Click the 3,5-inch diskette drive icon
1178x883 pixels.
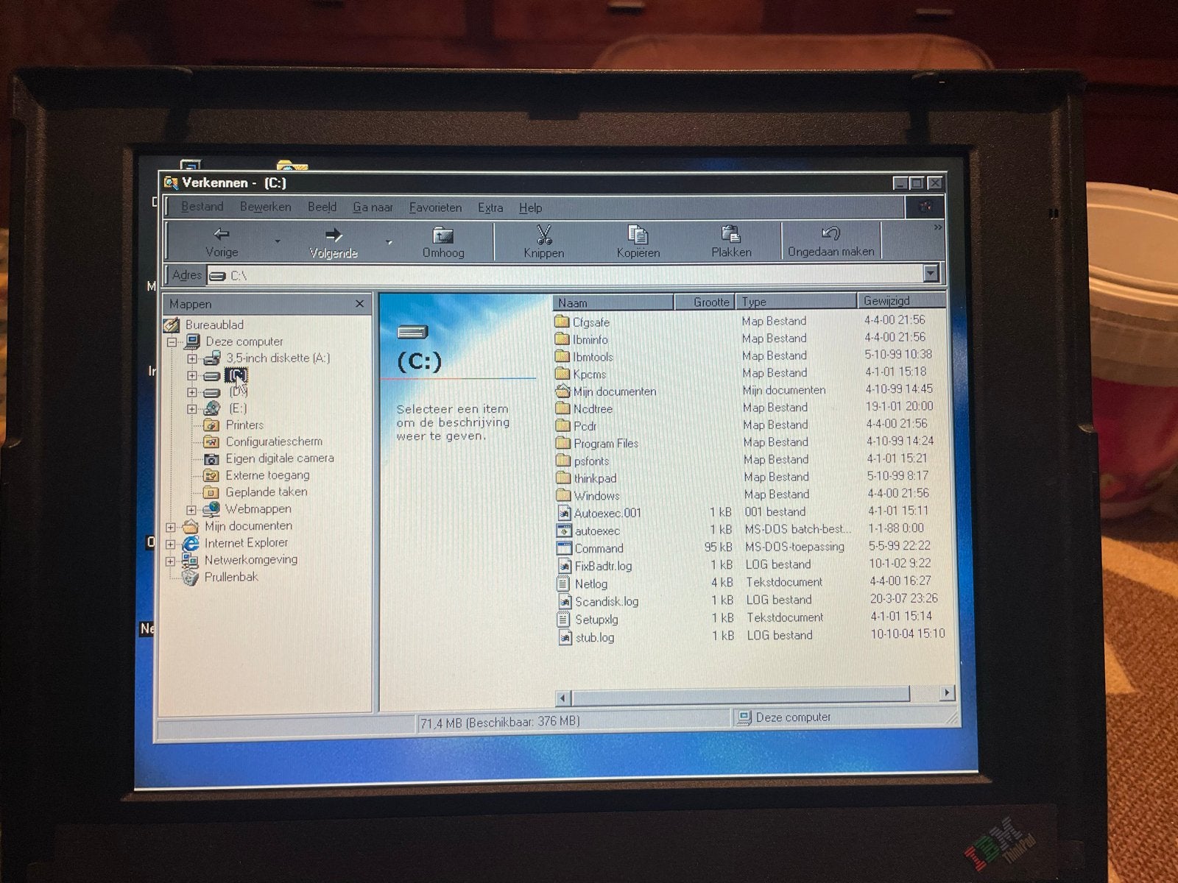pyautogui.click(x=212, y=358)
